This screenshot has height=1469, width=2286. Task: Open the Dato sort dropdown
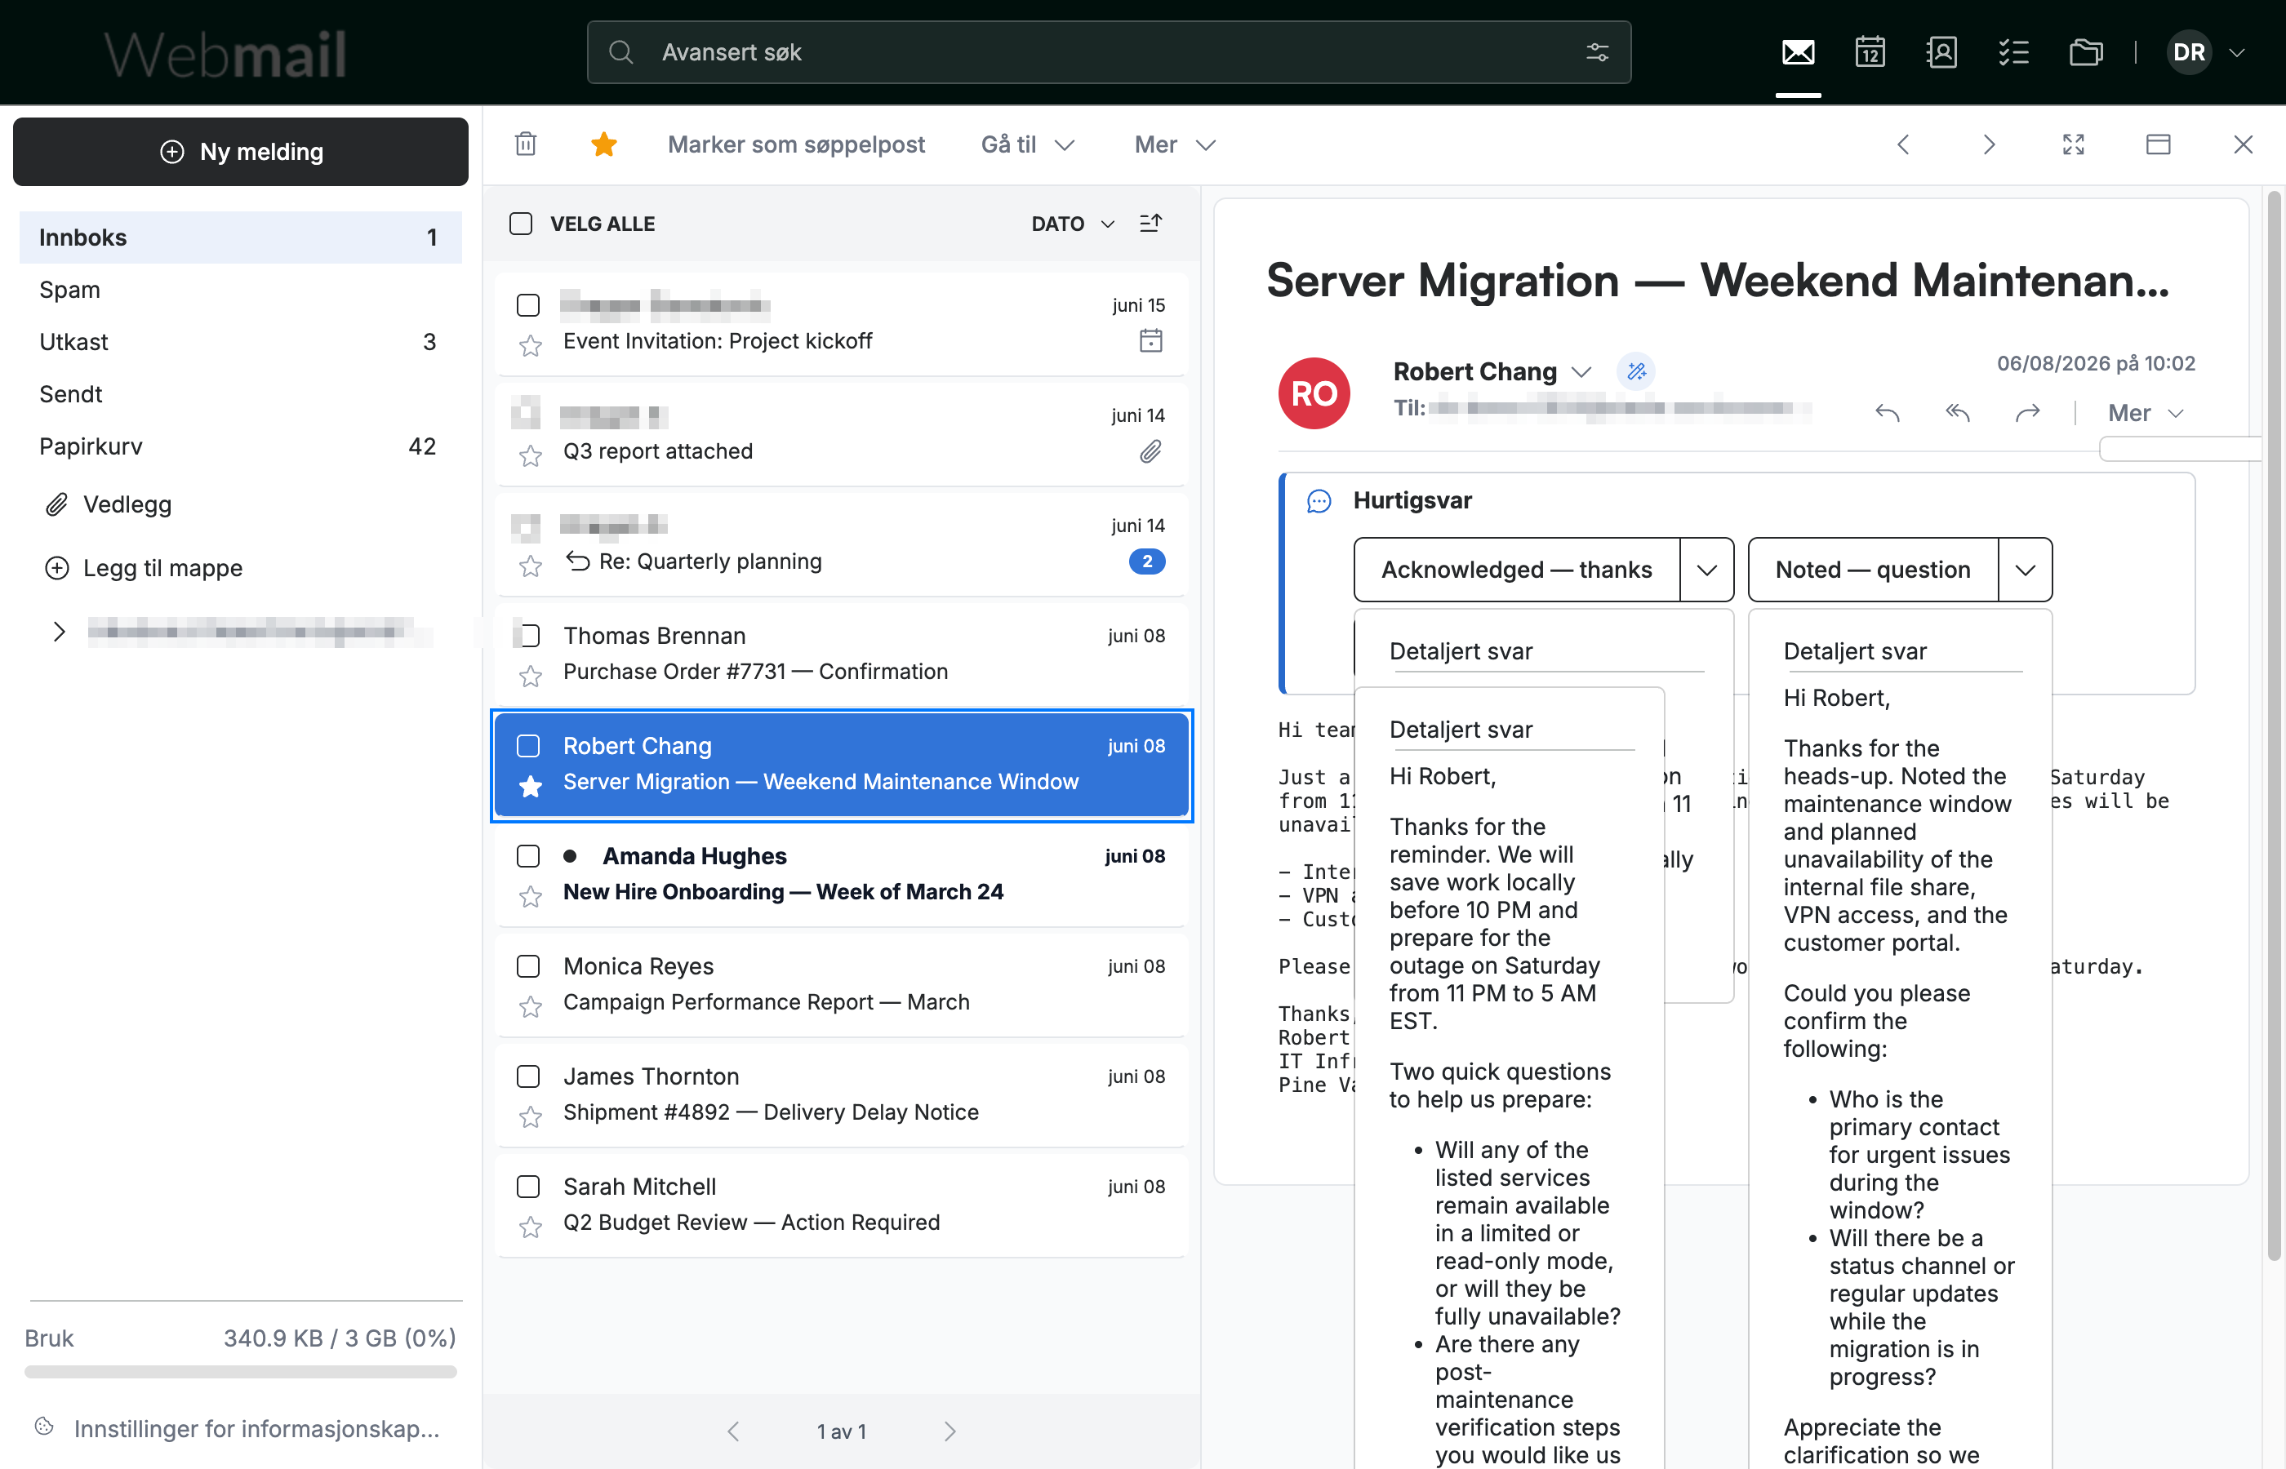pos(1073,224)
